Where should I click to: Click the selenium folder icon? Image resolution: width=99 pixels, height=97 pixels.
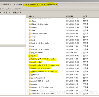(x=30, y=90)
